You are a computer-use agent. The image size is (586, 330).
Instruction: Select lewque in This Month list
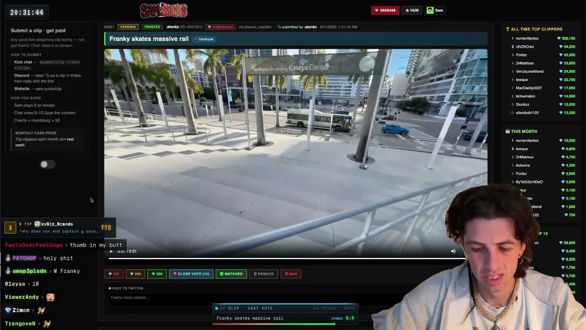(522, 149)
